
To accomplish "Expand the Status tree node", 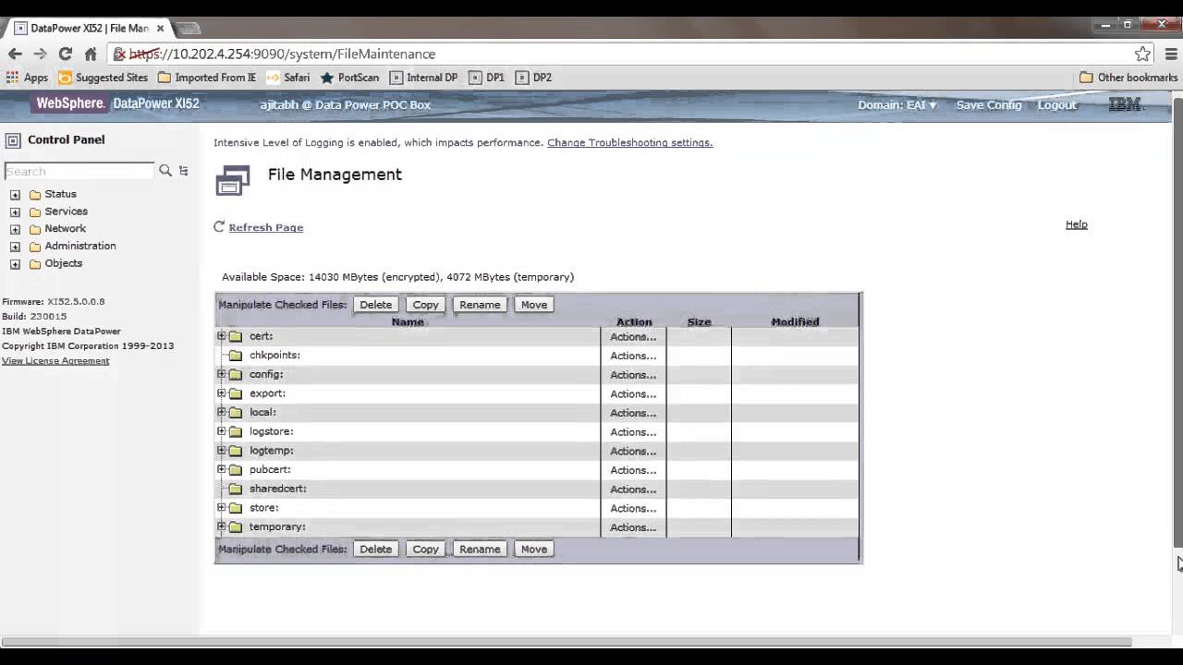I will [x=15, y=195].
